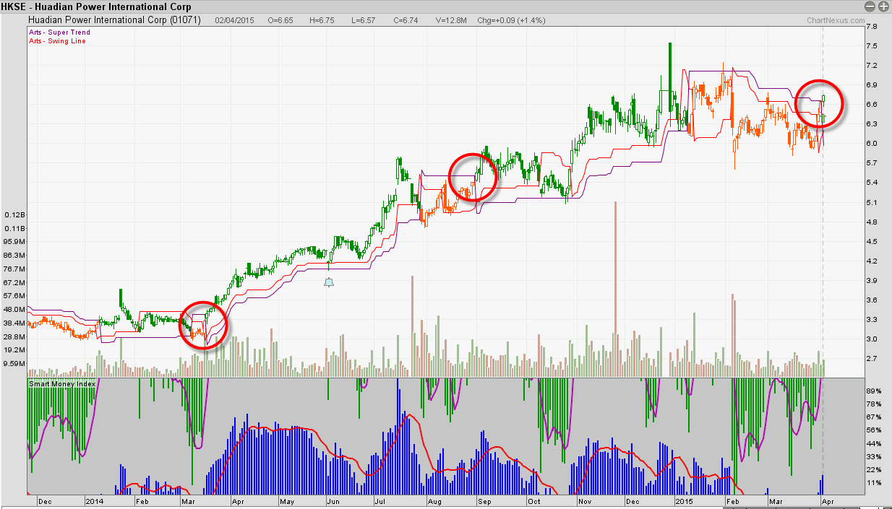The width and height of the screenshot is (892, 509).
Task: Click the Sep label on time axis
Action: pyautogui.click(x=484, y=500)
